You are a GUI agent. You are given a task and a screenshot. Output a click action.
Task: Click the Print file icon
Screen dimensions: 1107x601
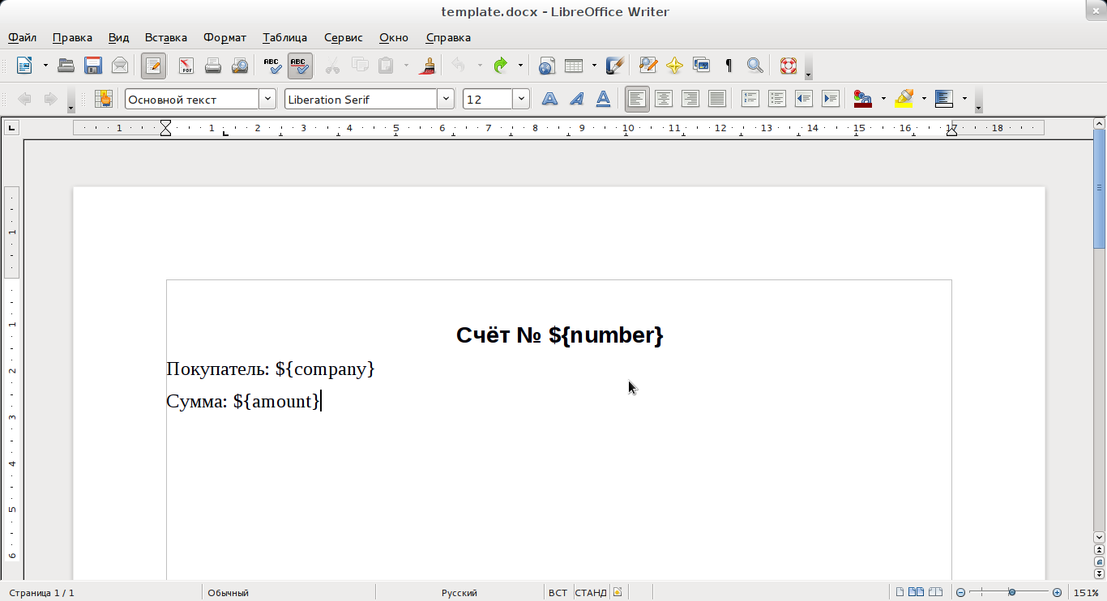(x=213, y=66)
